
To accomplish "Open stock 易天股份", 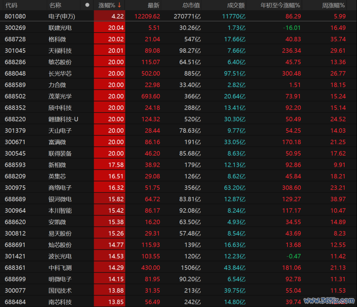I will (60, 233).
